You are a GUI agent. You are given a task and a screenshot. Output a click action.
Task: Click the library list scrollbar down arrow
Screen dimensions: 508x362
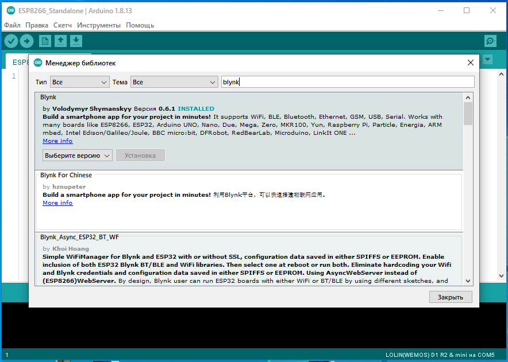tap(468, 281)
